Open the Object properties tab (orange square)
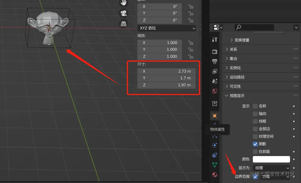 click(215, 116)
